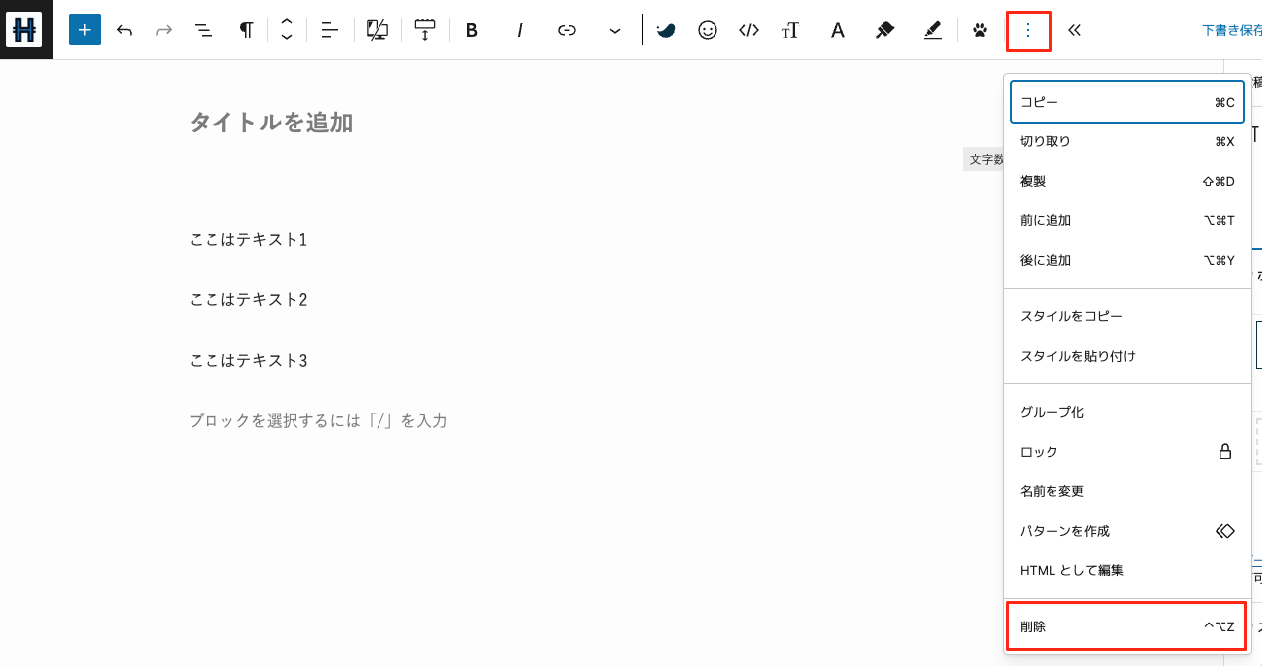Screen dimensions: 1262x666
Task: Click the paw icon in toolbar
Action: coord(980,30)
